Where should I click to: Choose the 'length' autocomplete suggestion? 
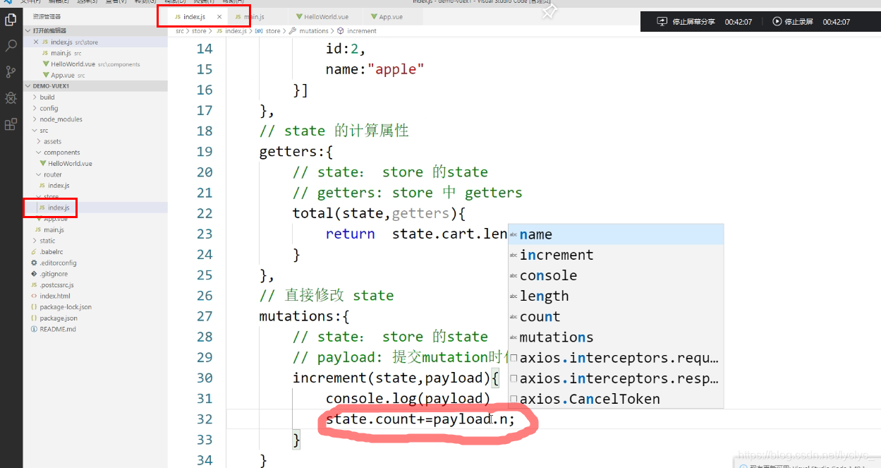click(616, 296)
